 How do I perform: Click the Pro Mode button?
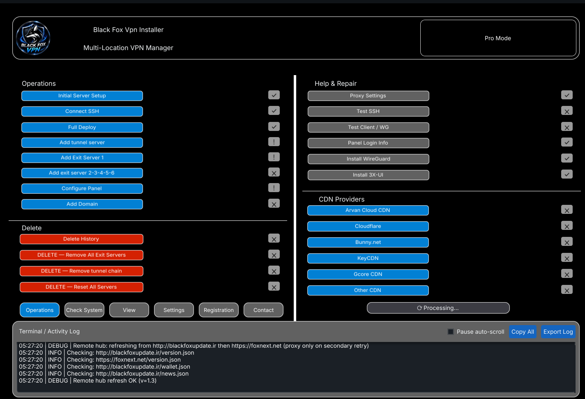(498, 38)
